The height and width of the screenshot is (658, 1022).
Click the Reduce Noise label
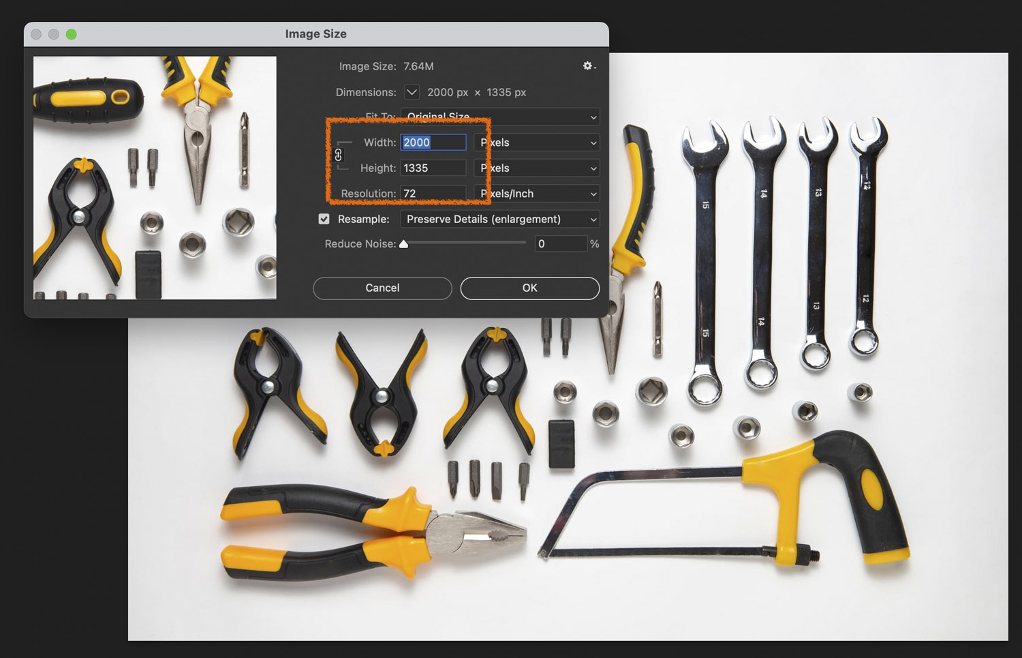coord(360,244)
